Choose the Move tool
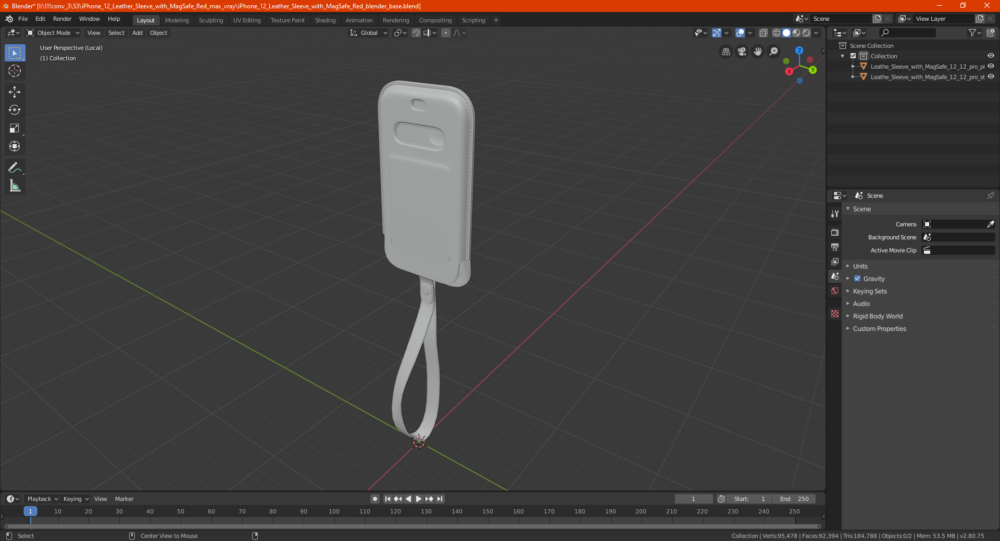The width and height of the screenshot is (1000, 541). coord(15,92)
